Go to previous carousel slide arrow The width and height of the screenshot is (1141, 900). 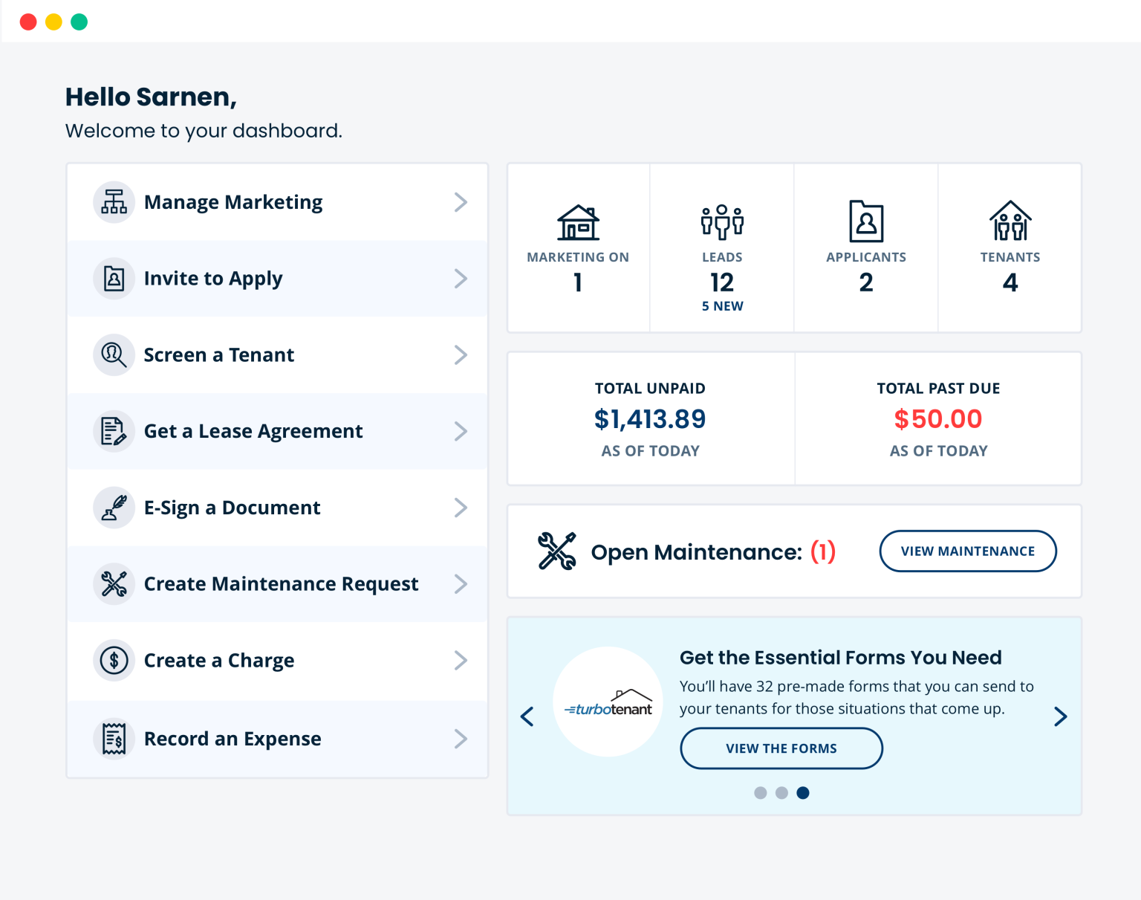pos(527,716)
